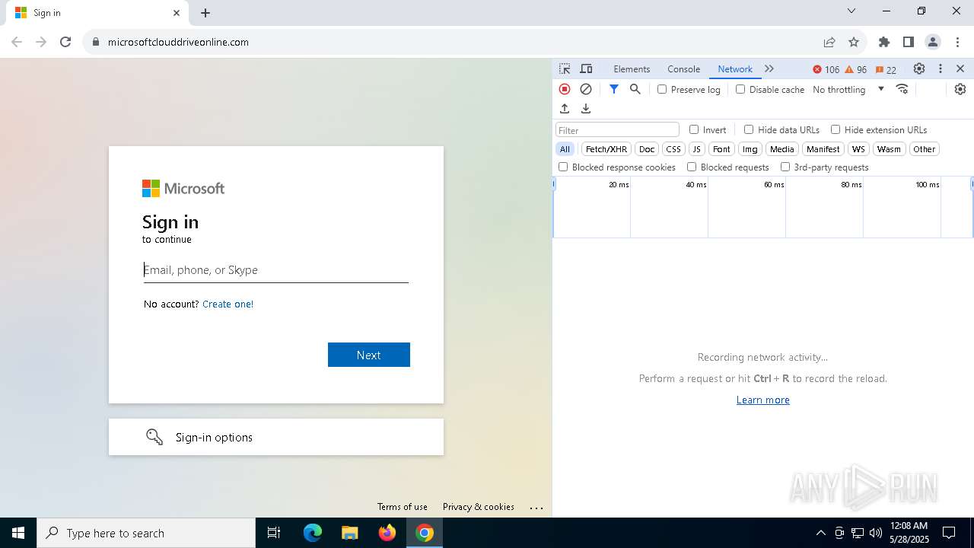Close the DevTools panel
Viewport: 974px width, 548px height.
(960, 68)
